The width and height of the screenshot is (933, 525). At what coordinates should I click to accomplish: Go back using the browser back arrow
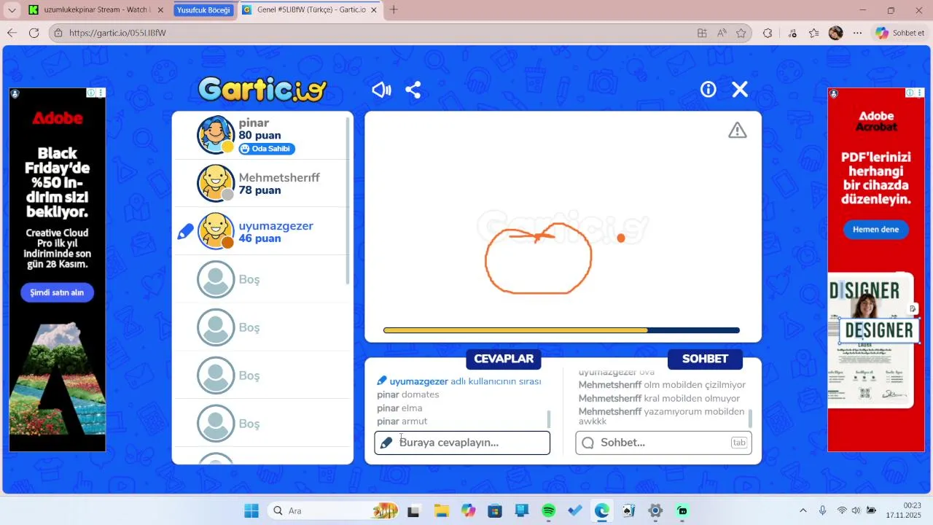coord(12,33)
